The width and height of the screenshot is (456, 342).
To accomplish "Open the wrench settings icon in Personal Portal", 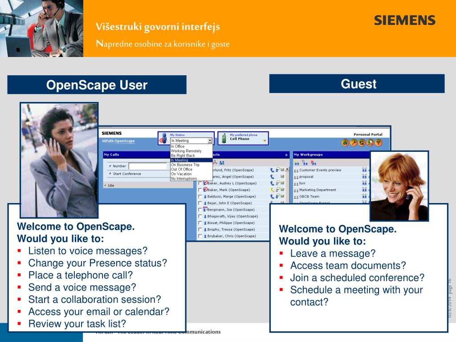I will (353, 142).
